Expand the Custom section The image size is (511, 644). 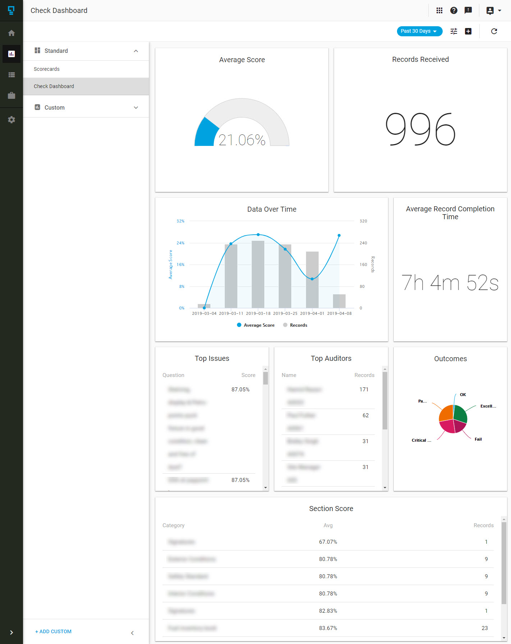[136, 107]
